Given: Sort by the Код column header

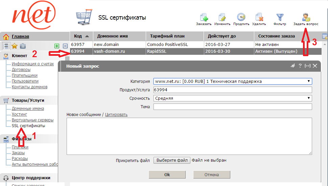Looking at the screenshot, I should [81, 36].
